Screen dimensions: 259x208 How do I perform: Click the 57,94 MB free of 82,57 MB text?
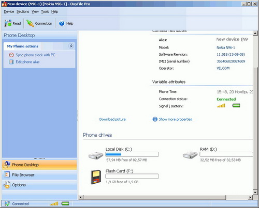click(127, 160)
